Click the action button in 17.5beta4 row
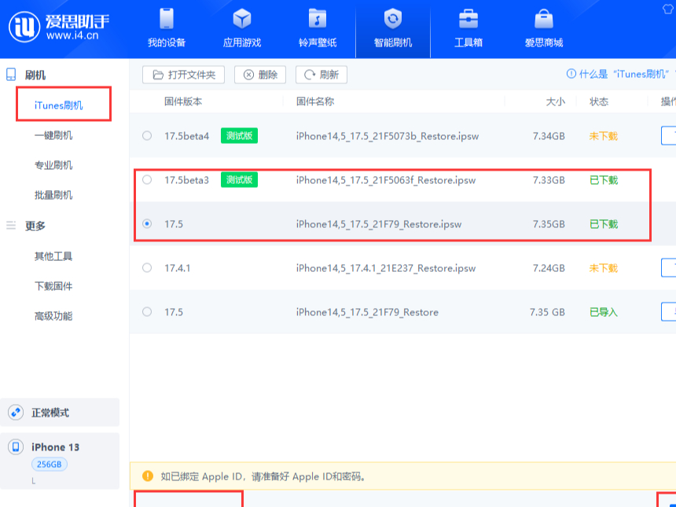This screenshot has height=507, width=676. click(668, 136)
